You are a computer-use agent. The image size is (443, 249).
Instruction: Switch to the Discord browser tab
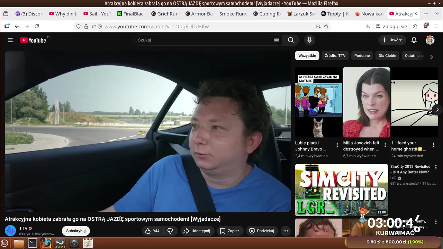tap(29, 14)
